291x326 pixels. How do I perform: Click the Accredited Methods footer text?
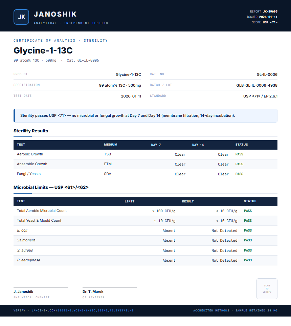tap(211, 310)
